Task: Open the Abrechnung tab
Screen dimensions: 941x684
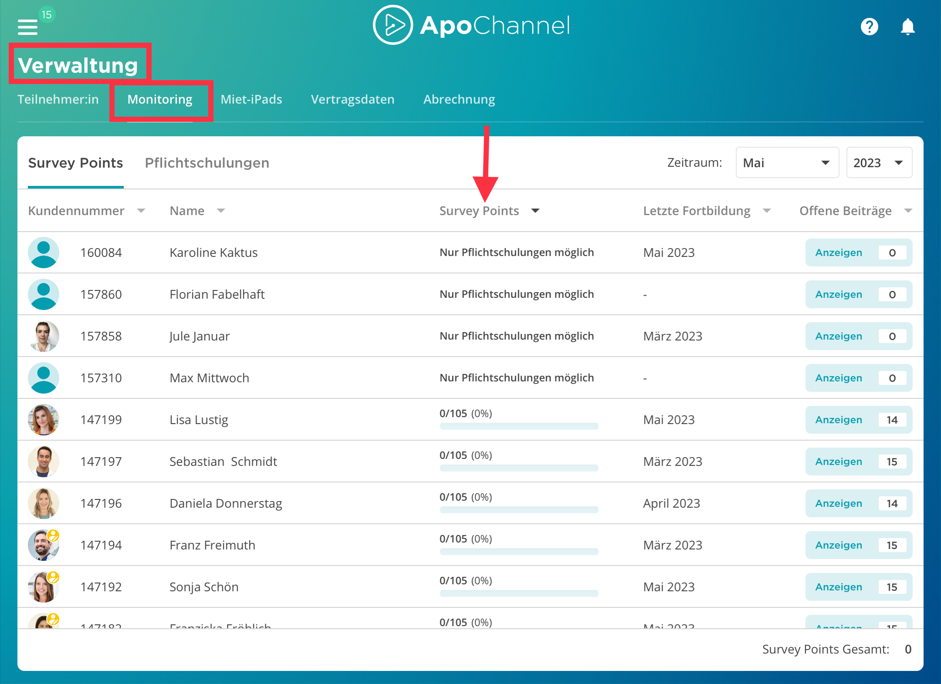Action: [459, 99]
